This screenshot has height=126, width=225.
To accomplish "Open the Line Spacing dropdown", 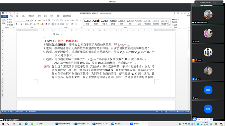I will point(67,24).
